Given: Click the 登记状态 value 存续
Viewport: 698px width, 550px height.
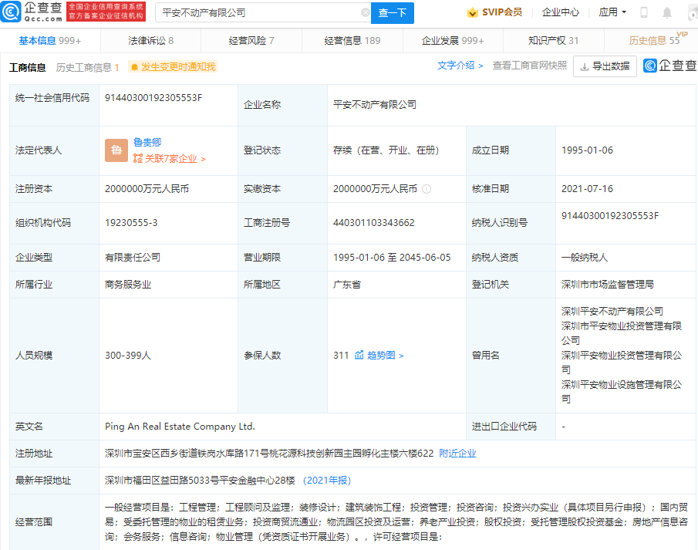Looking at the screenshot, I should pyautogui.click(x=386, y=150).
